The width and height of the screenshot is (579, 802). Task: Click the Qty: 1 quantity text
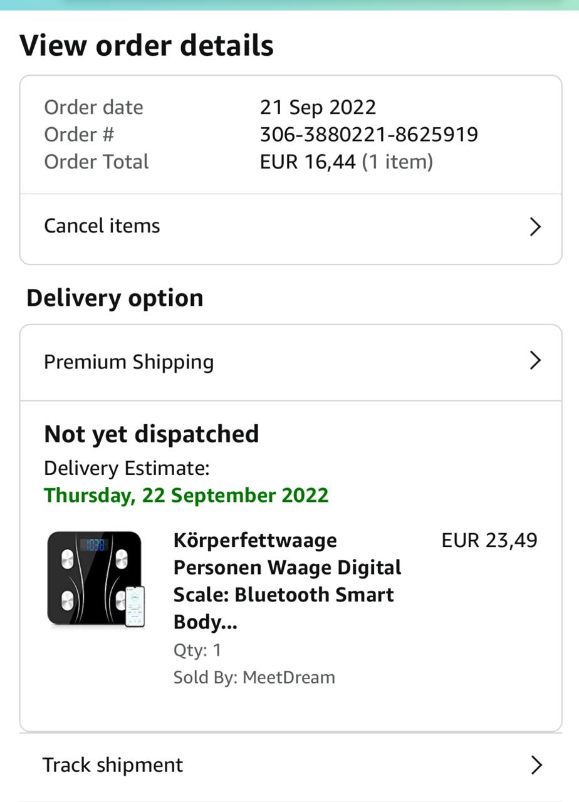click(197, 650)
